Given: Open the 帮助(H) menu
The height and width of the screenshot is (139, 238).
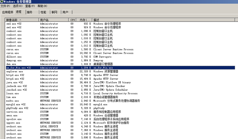Looking at the screenshot, I should [42, 6].
